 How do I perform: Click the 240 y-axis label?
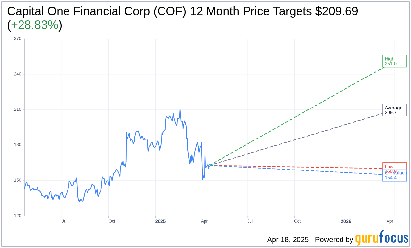[x=18, y=74]
